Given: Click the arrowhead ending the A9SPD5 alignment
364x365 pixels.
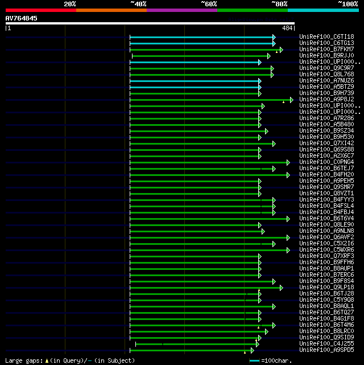Looking at the screenshot, I should click(x=253, y=351).
